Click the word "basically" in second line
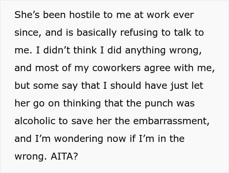229x173 pixels. click(x=97, y=32)
